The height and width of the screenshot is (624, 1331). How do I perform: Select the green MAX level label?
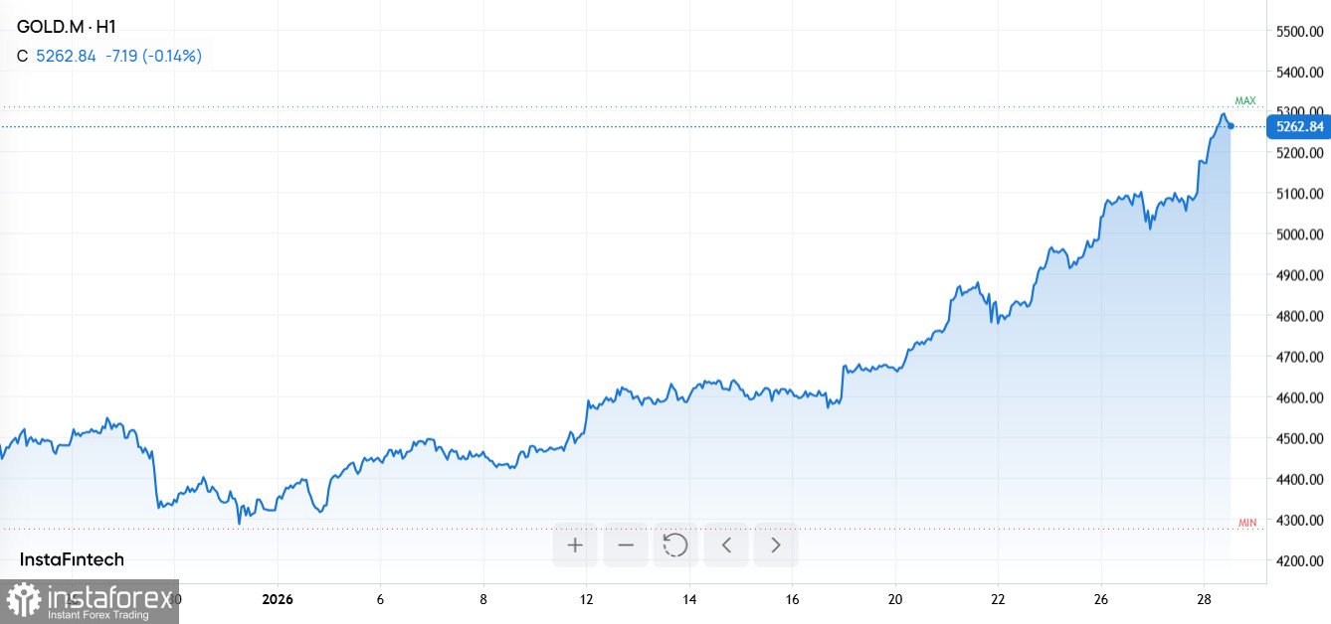click(x=1244, y=100)
